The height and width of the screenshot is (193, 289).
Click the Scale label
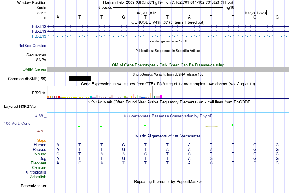41,8
